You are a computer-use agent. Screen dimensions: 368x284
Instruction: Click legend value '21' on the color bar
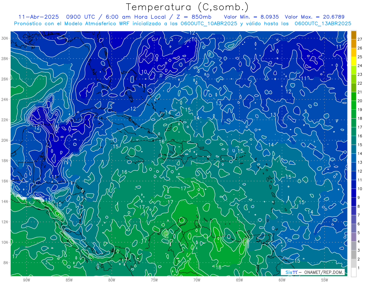tap(360, 92)
